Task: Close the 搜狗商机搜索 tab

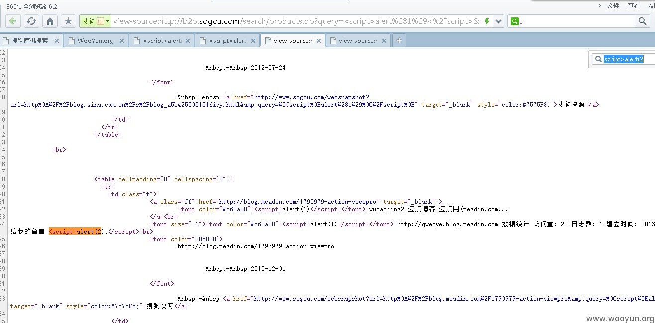Action: pyautogui.click(x=56, y=41)
